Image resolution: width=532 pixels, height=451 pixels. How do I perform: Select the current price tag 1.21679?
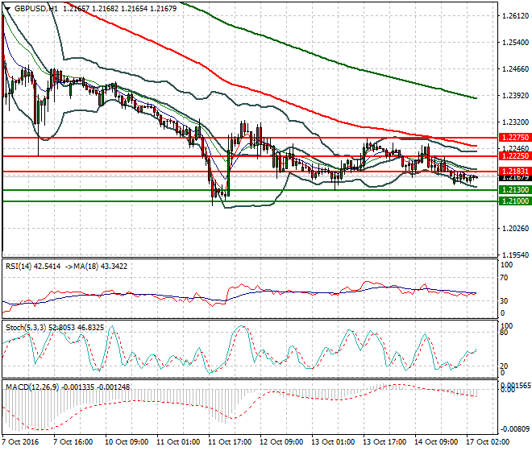point(515,177)
